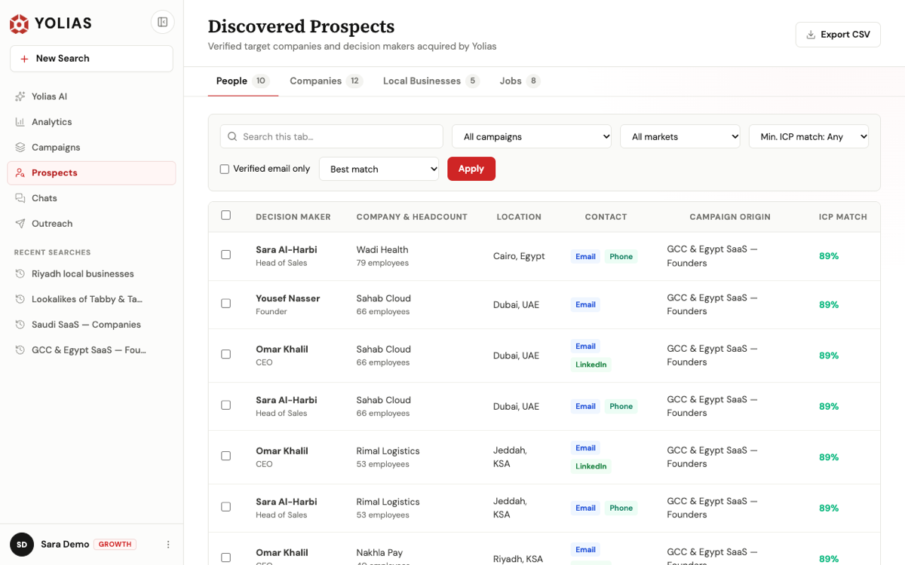Image resolution: width=905 pixels, height=565 pixels.
Task: Click the Analytics bar chart icon
Action: pos(20,122)
